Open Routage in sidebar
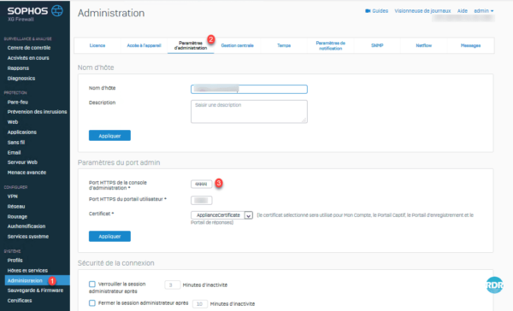Viewport: 513px width, 311px height. [17, 216]
